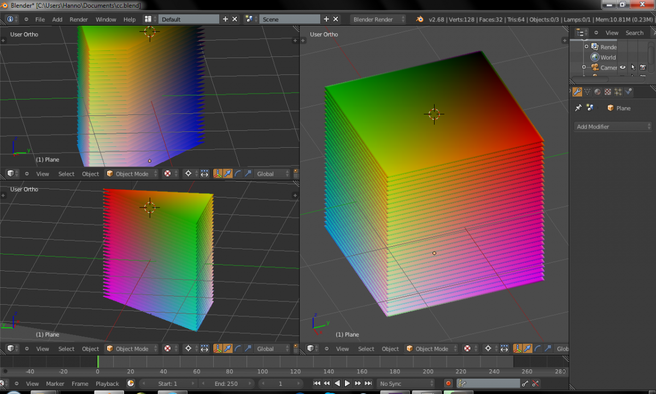This screenshot has height=394, width=656.
Task: Jump to last frame in timeline
Action: coord(368,384)
